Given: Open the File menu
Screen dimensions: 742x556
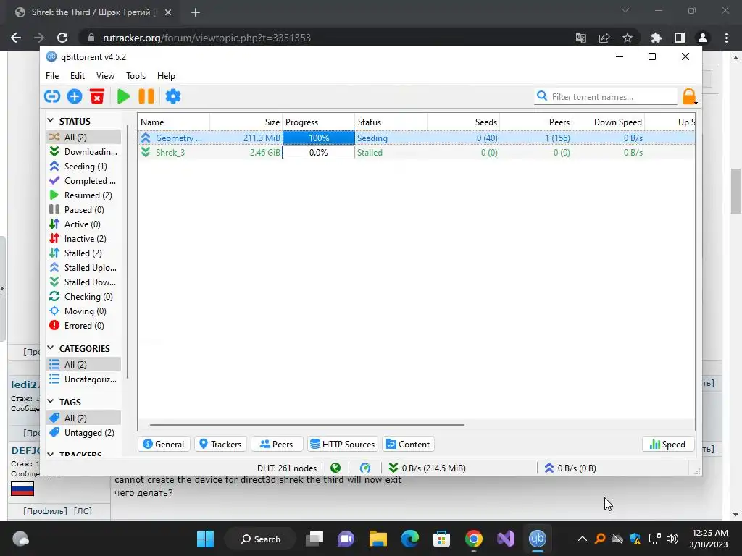Looking at the screenshot, I should tap(52, 75).
